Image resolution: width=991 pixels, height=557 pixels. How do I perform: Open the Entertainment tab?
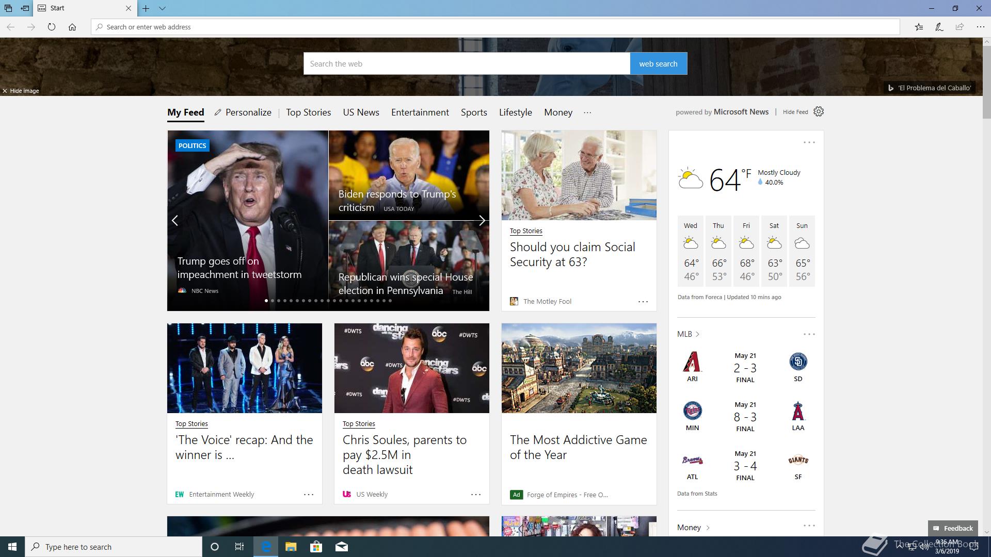[420, 112]
